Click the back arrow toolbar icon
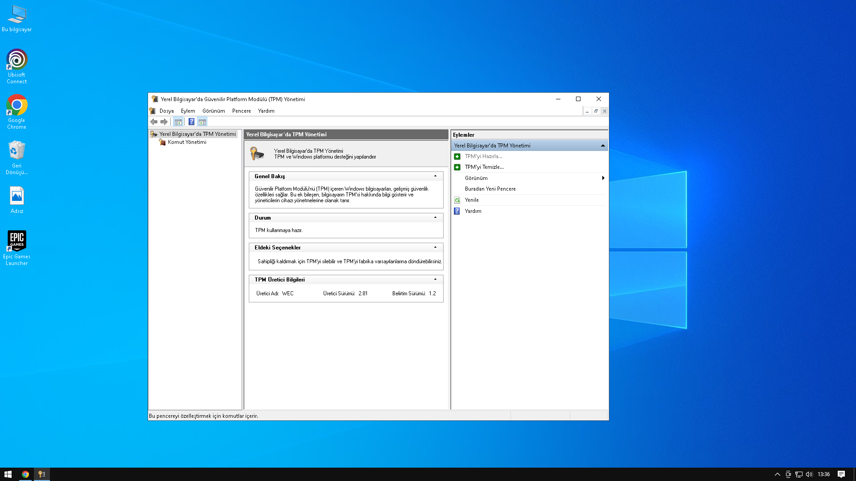Image resolution: width=856 pixels, height=481 pixels. (x=154, y=122)
